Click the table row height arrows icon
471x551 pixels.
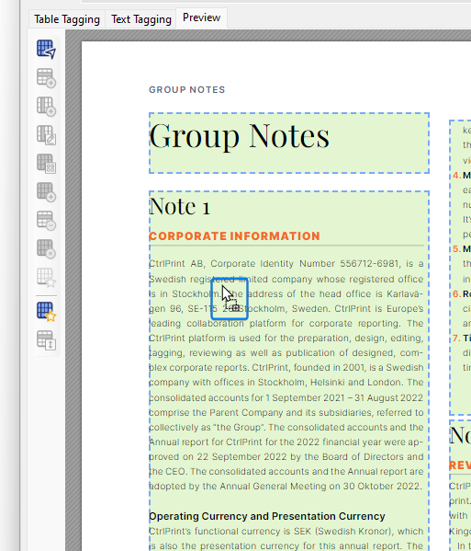46,339
